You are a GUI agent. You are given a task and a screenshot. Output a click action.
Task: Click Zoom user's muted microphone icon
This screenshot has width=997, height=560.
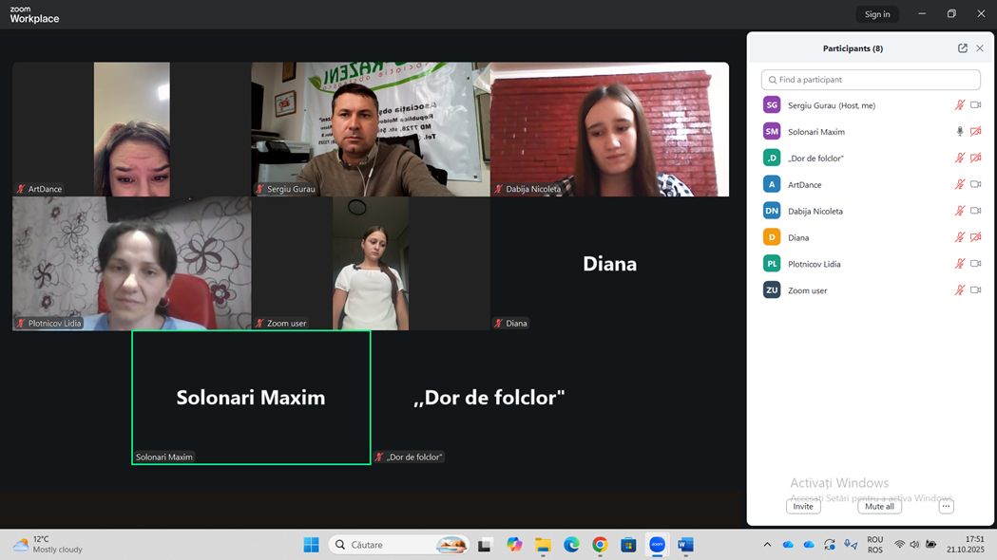[x=960, y=290]
